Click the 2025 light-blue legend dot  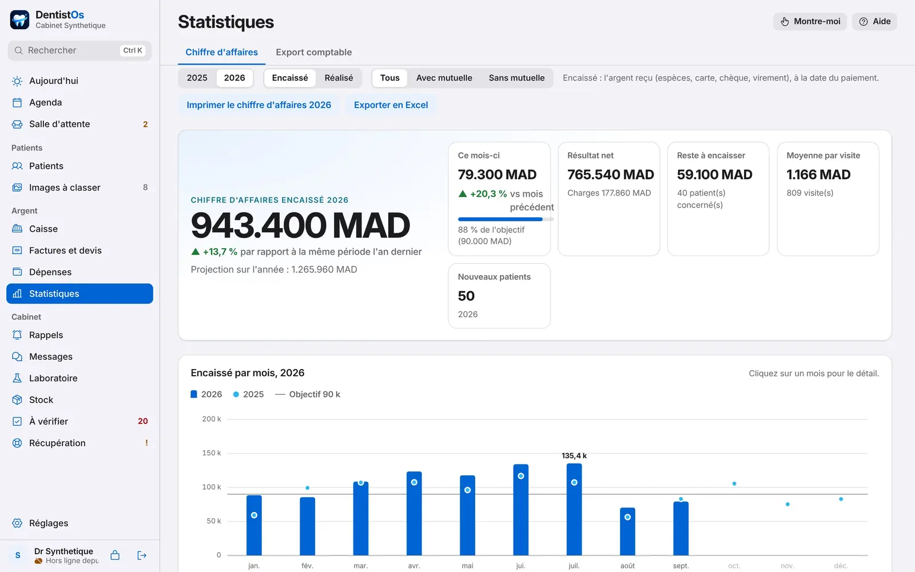(236, 394)
